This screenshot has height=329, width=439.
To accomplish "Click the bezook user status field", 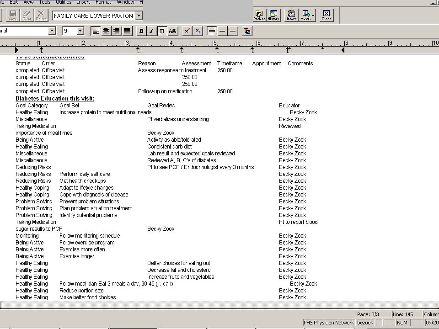I will 365,323.
